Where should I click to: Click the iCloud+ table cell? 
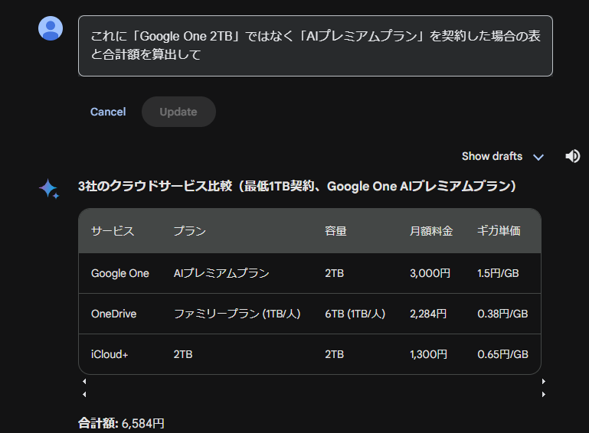[110, 354]
